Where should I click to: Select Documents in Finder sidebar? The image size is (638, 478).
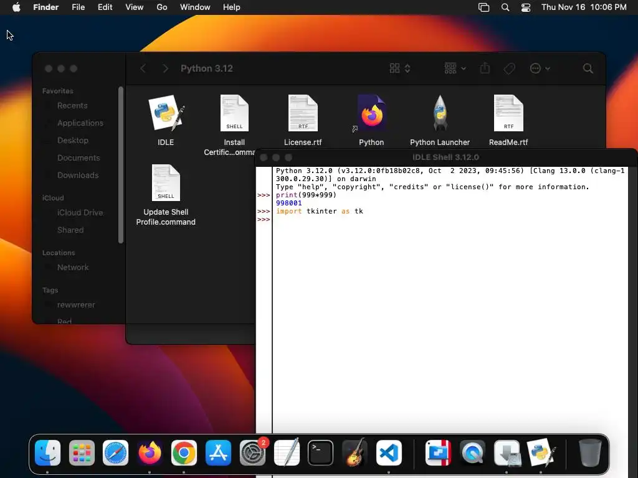tap(79, 158)
